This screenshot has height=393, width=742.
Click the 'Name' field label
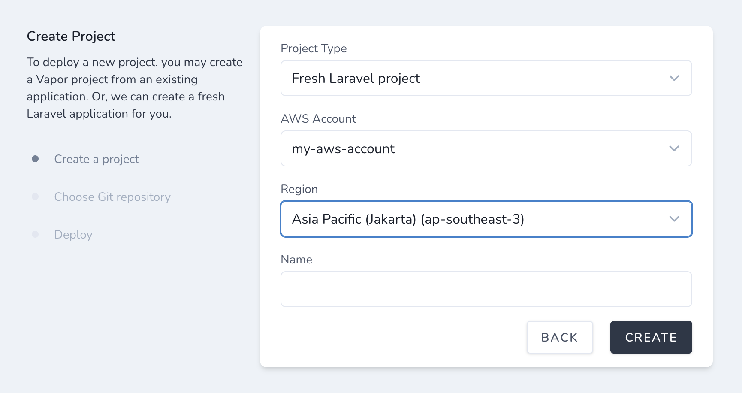[296, 260]
